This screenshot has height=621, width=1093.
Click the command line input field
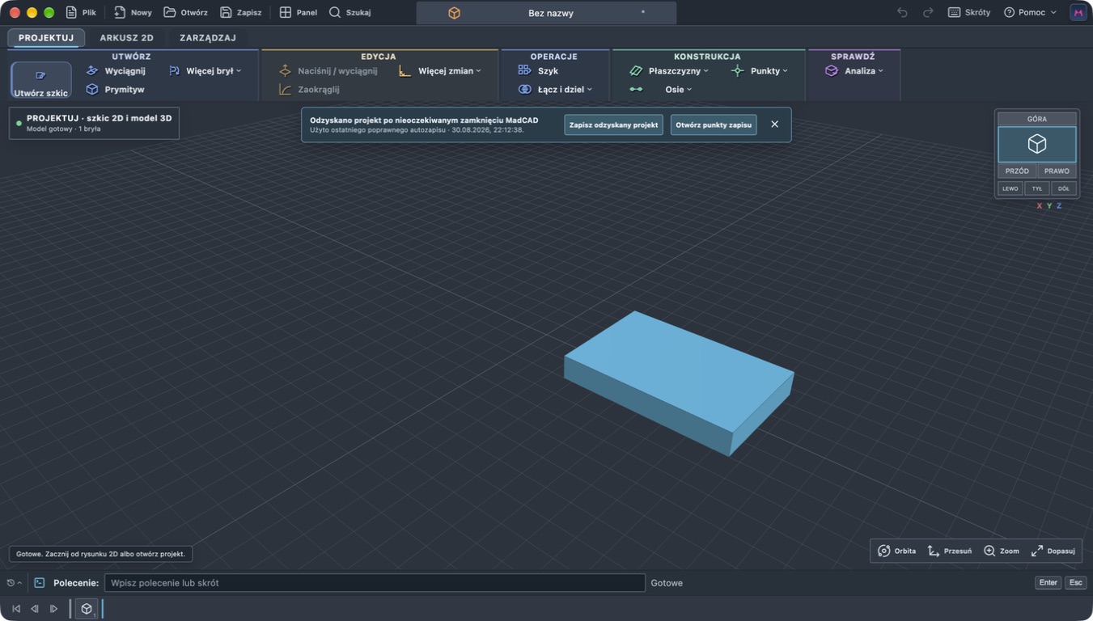click(x=375, y=583)
